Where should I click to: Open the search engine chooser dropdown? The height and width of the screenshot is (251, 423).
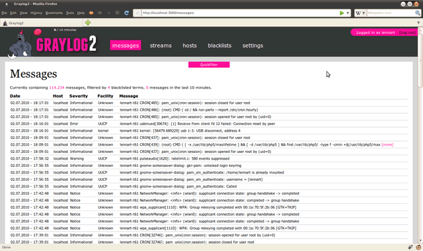pyautogui.click(x=364, y=13)
